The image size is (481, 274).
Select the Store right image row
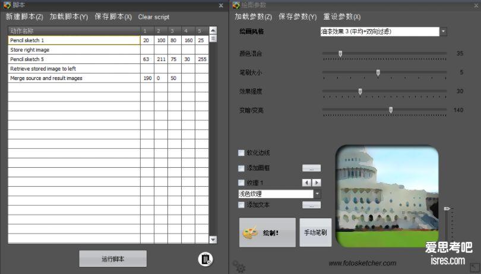[108, 50]
